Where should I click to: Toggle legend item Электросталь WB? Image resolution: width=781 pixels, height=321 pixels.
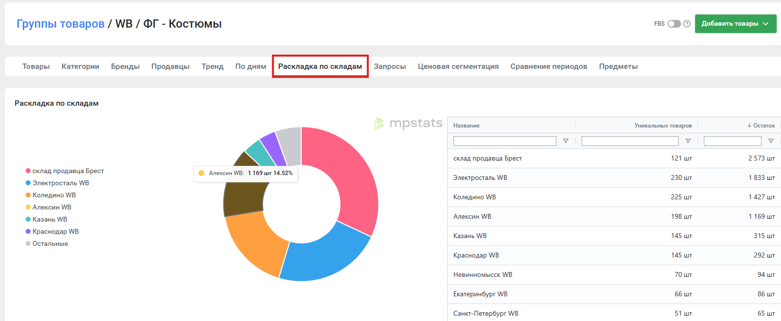point(57,183)
